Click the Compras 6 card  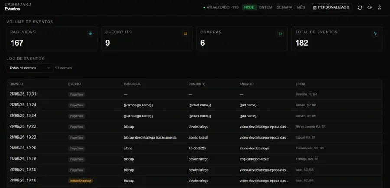pyautogui.click(x=242, y=39)
